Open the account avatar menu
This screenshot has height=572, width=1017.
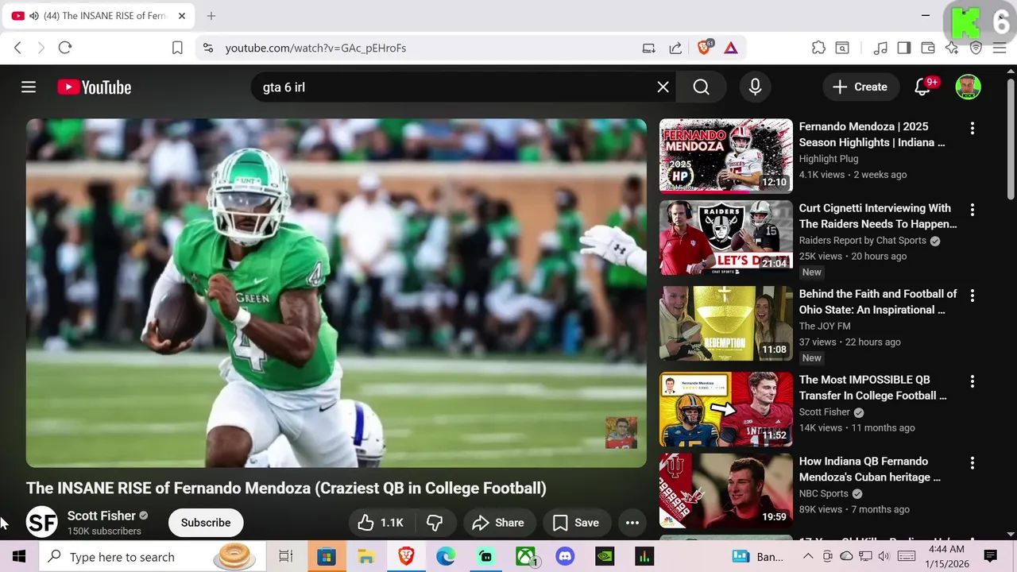tap(968, 87)
